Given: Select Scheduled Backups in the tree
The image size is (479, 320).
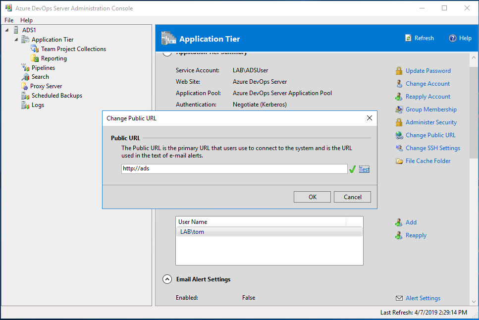Looking at the screenshot, I should [x=57, y=96].
